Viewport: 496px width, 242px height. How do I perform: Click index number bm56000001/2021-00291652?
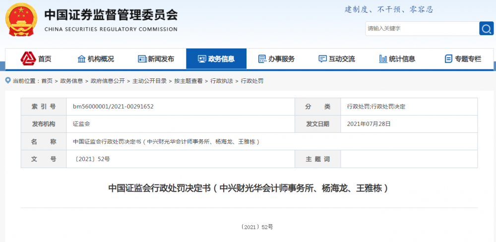pyautogui.click(x=113, y=107)
